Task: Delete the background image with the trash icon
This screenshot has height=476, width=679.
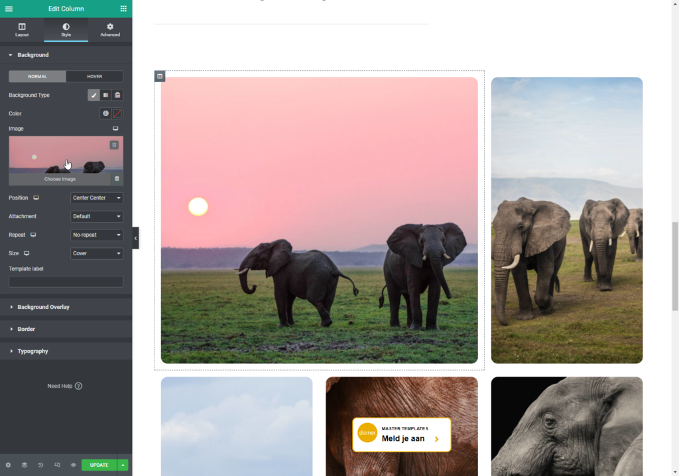Action: tap(117, 178)
